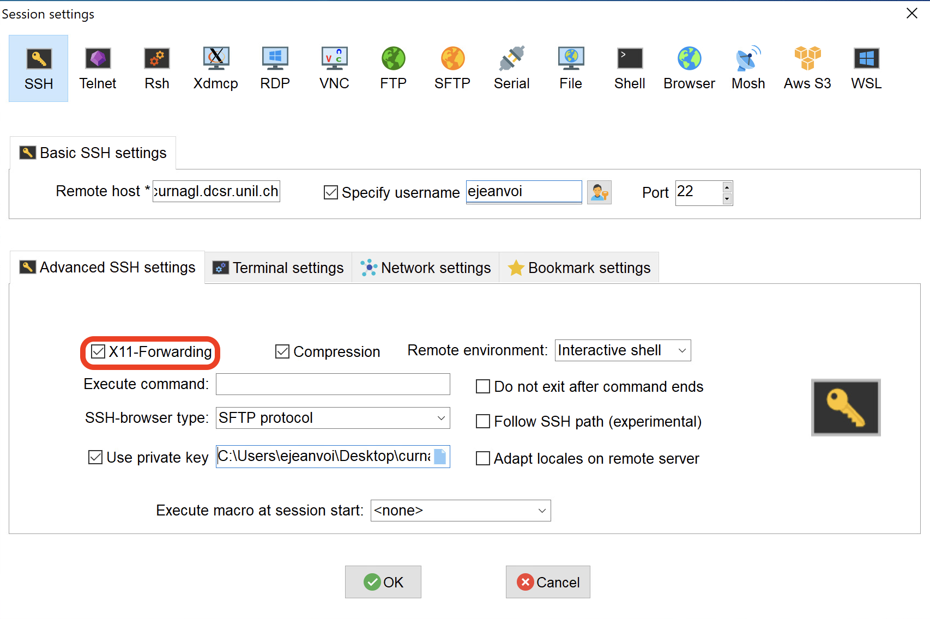The width and height of the screenshot is (930, 619).
Task: Uncheck the Compression option
Action: pyautogui.click(x=282, y=352)
